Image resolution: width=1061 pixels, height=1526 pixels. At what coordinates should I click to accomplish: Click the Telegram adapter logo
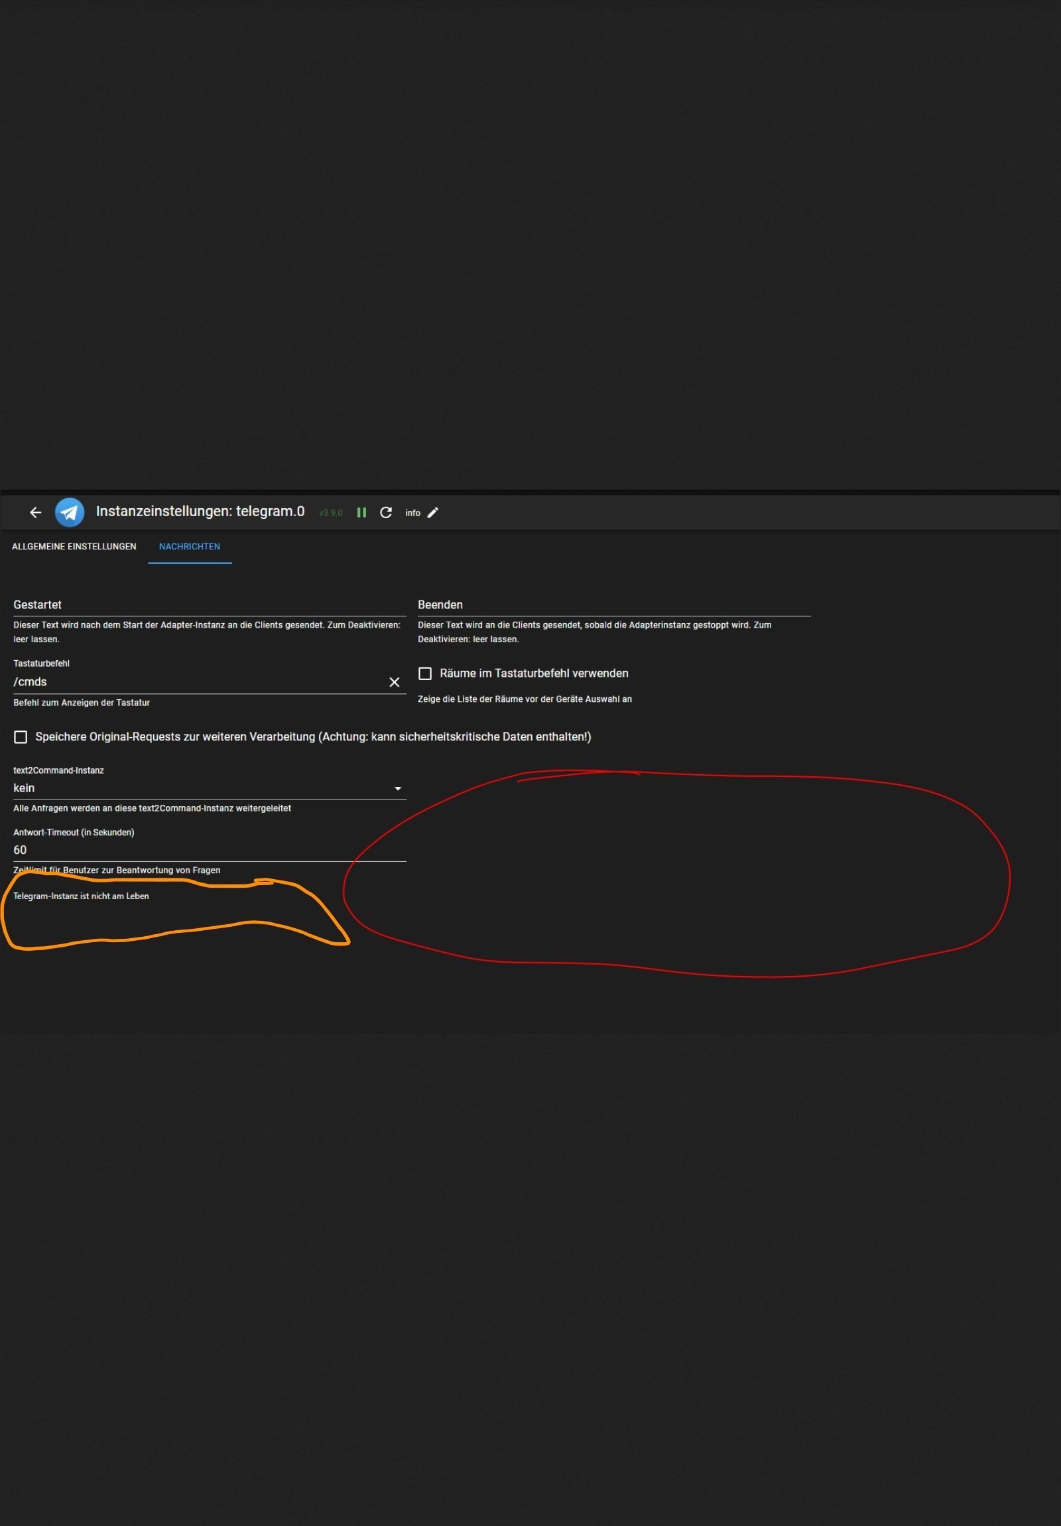point(69,512)
